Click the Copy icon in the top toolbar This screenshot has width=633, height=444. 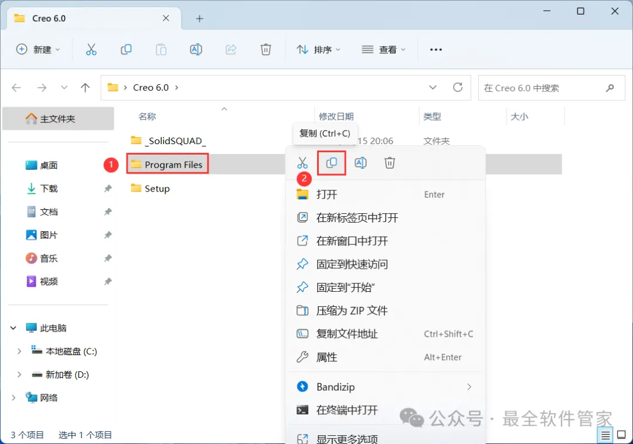[x=126, y=50]
